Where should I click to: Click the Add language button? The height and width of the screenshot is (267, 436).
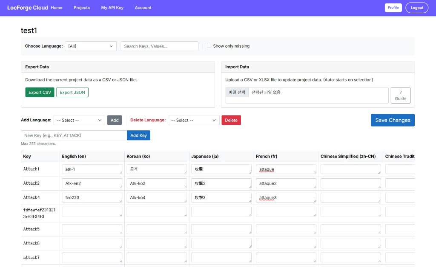coord(114,120)
